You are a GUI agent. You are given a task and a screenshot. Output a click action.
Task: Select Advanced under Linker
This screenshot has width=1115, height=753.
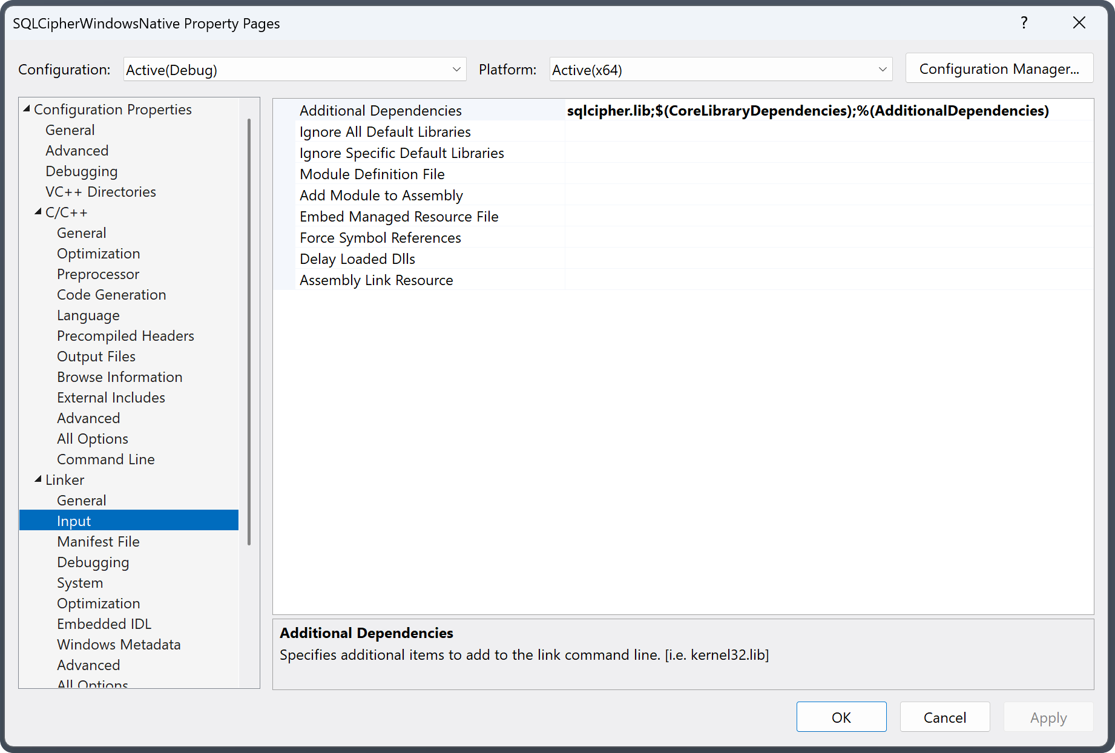(88, 665)
